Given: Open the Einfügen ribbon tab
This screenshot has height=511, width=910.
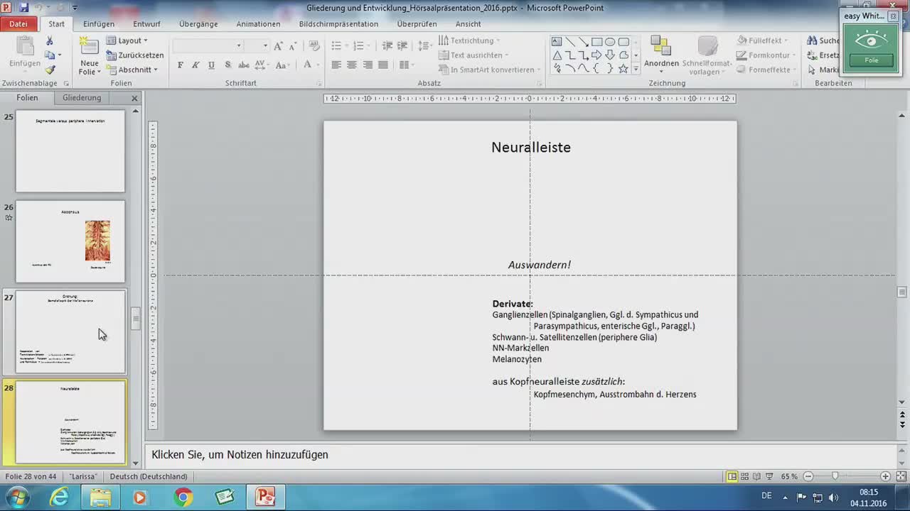Looking at the screenshot, I should [98, 23].
